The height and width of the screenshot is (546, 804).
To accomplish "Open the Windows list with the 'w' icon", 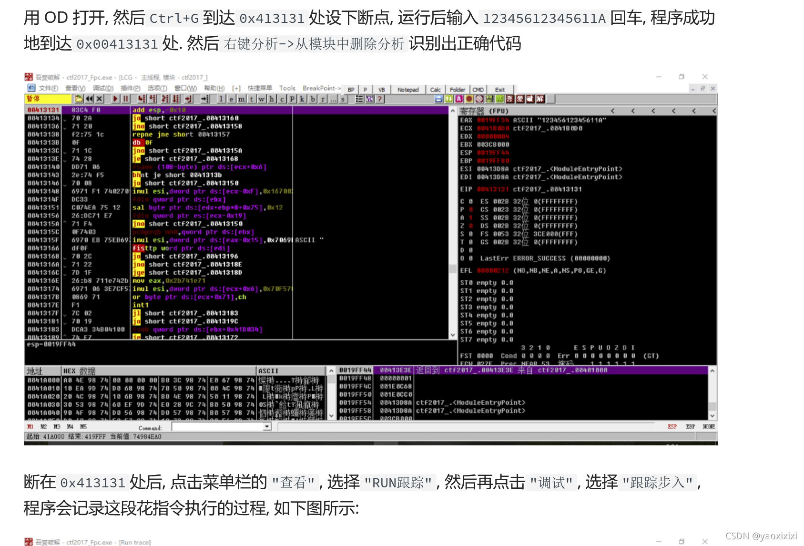I will (262, 99).
